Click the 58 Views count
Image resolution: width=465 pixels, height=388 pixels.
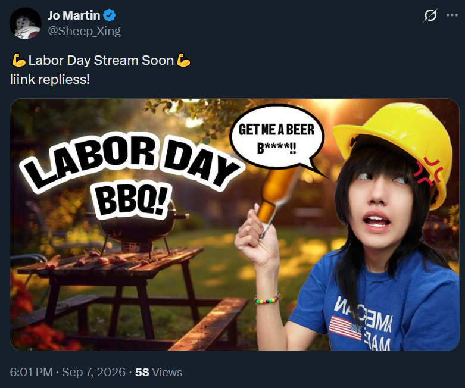(158, 373)
